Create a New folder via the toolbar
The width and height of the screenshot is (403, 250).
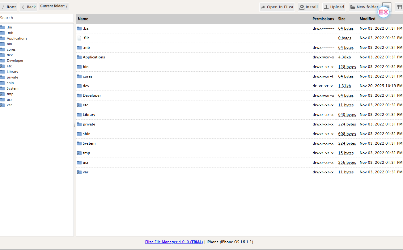(364, 7)
